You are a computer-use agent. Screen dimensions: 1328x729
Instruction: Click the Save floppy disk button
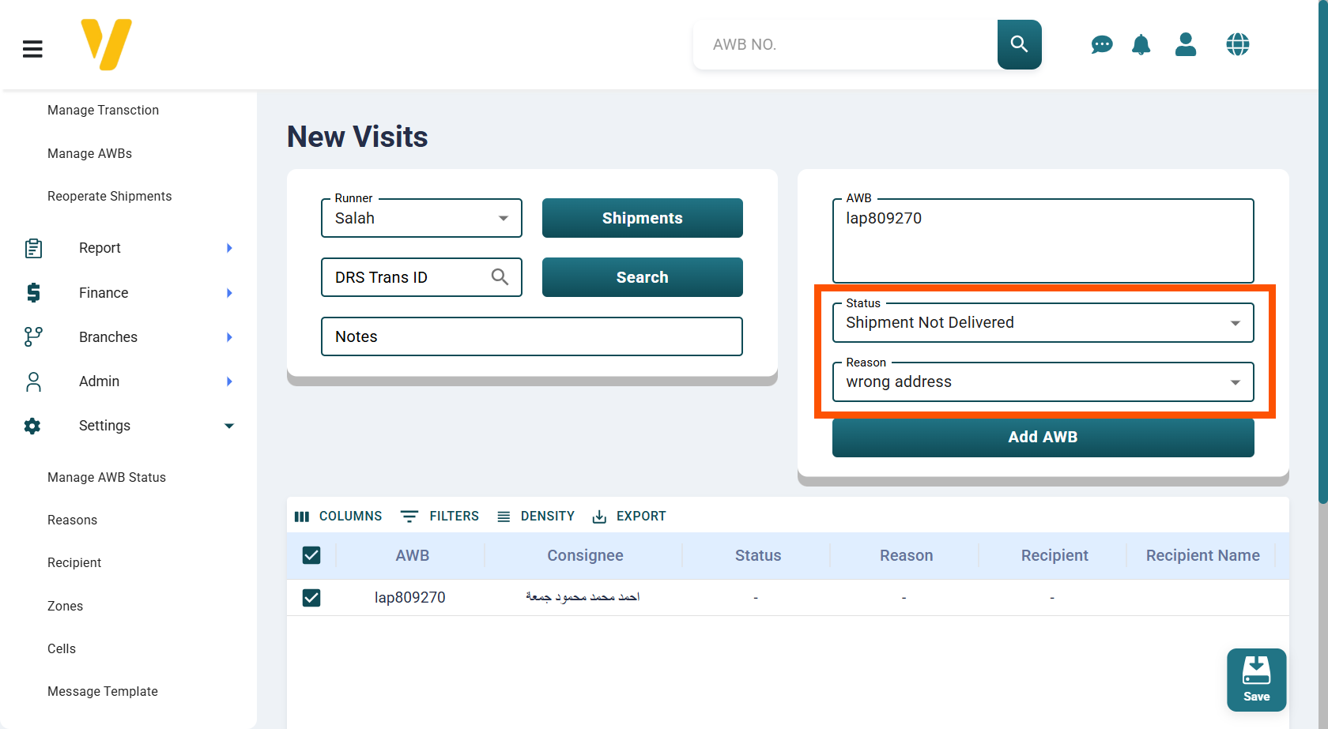click(1256, 679)
